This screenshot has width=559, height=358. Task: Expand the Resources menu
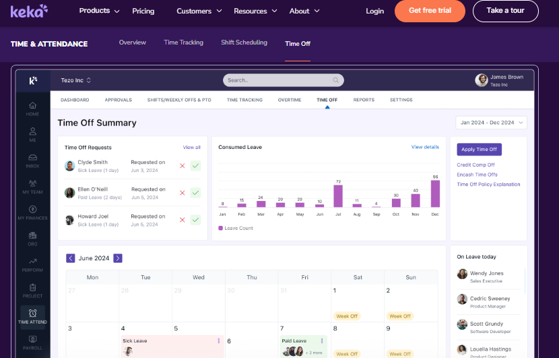click(x=255, y=11)
